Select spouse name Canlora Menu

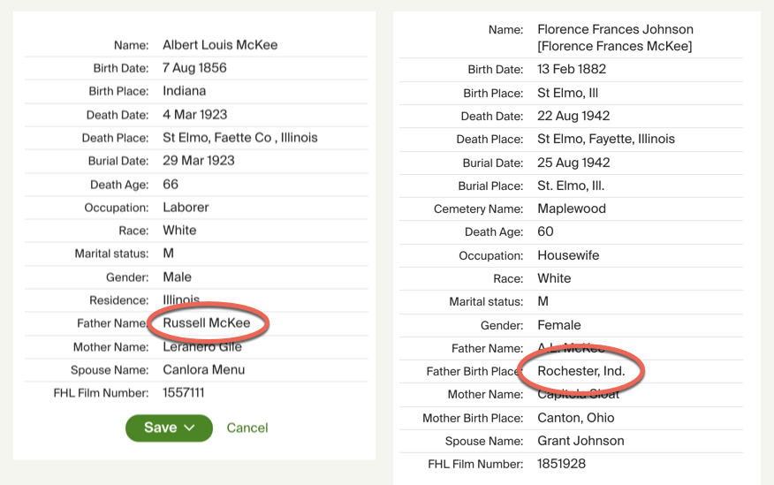click(203, 369)
